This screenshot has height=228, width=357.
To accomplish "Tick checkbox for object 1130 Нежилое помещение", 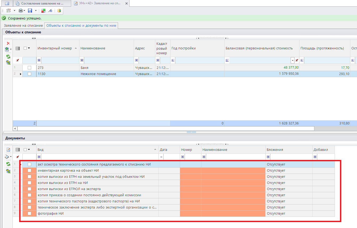I will click(29, 74).
